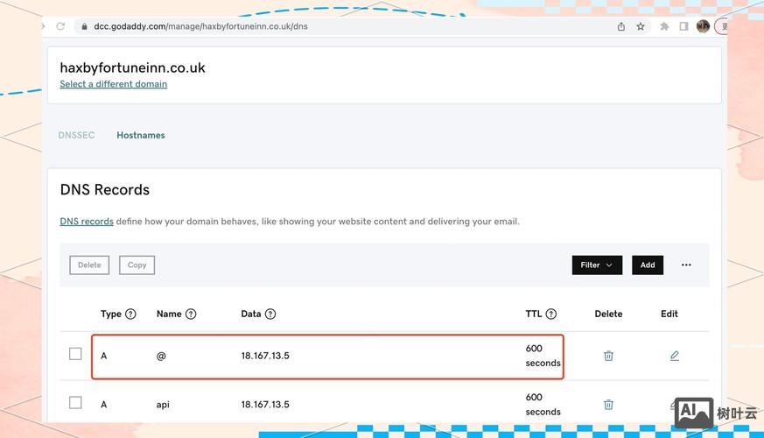Bookmark this page with the star icon
Screen dimensions: 764x438
(641, 26)
